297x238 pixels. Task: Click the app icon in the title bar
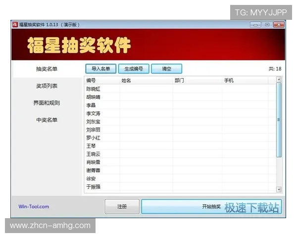(15, 25)
